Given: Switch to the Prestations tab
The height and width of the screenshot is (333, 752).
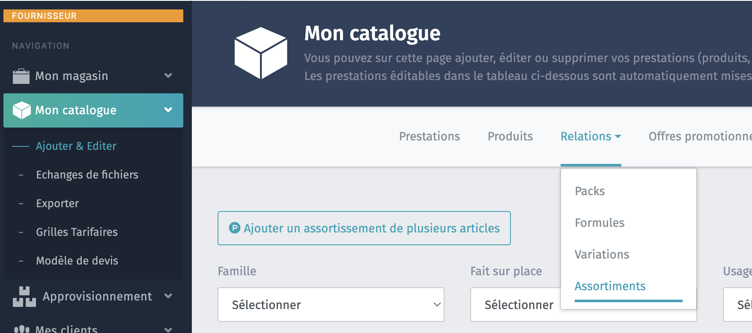Looking at the screenshot, I should point(430,136).
